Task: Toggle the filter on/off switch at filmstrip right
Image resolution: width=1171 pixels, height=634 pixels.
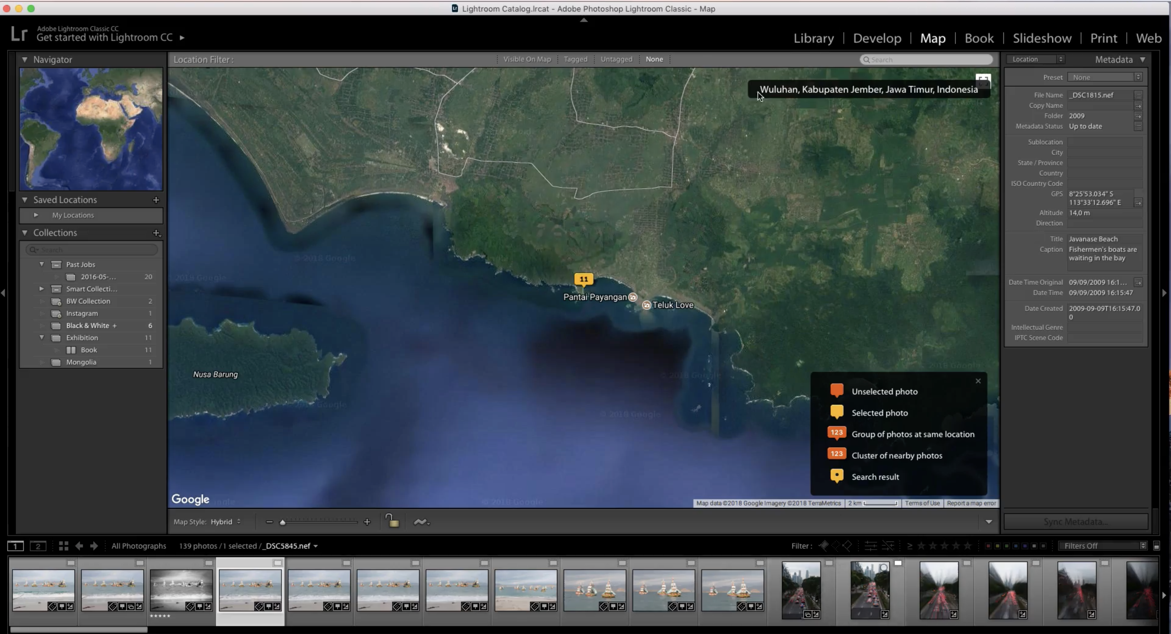Action: (x=1156, y=546)
